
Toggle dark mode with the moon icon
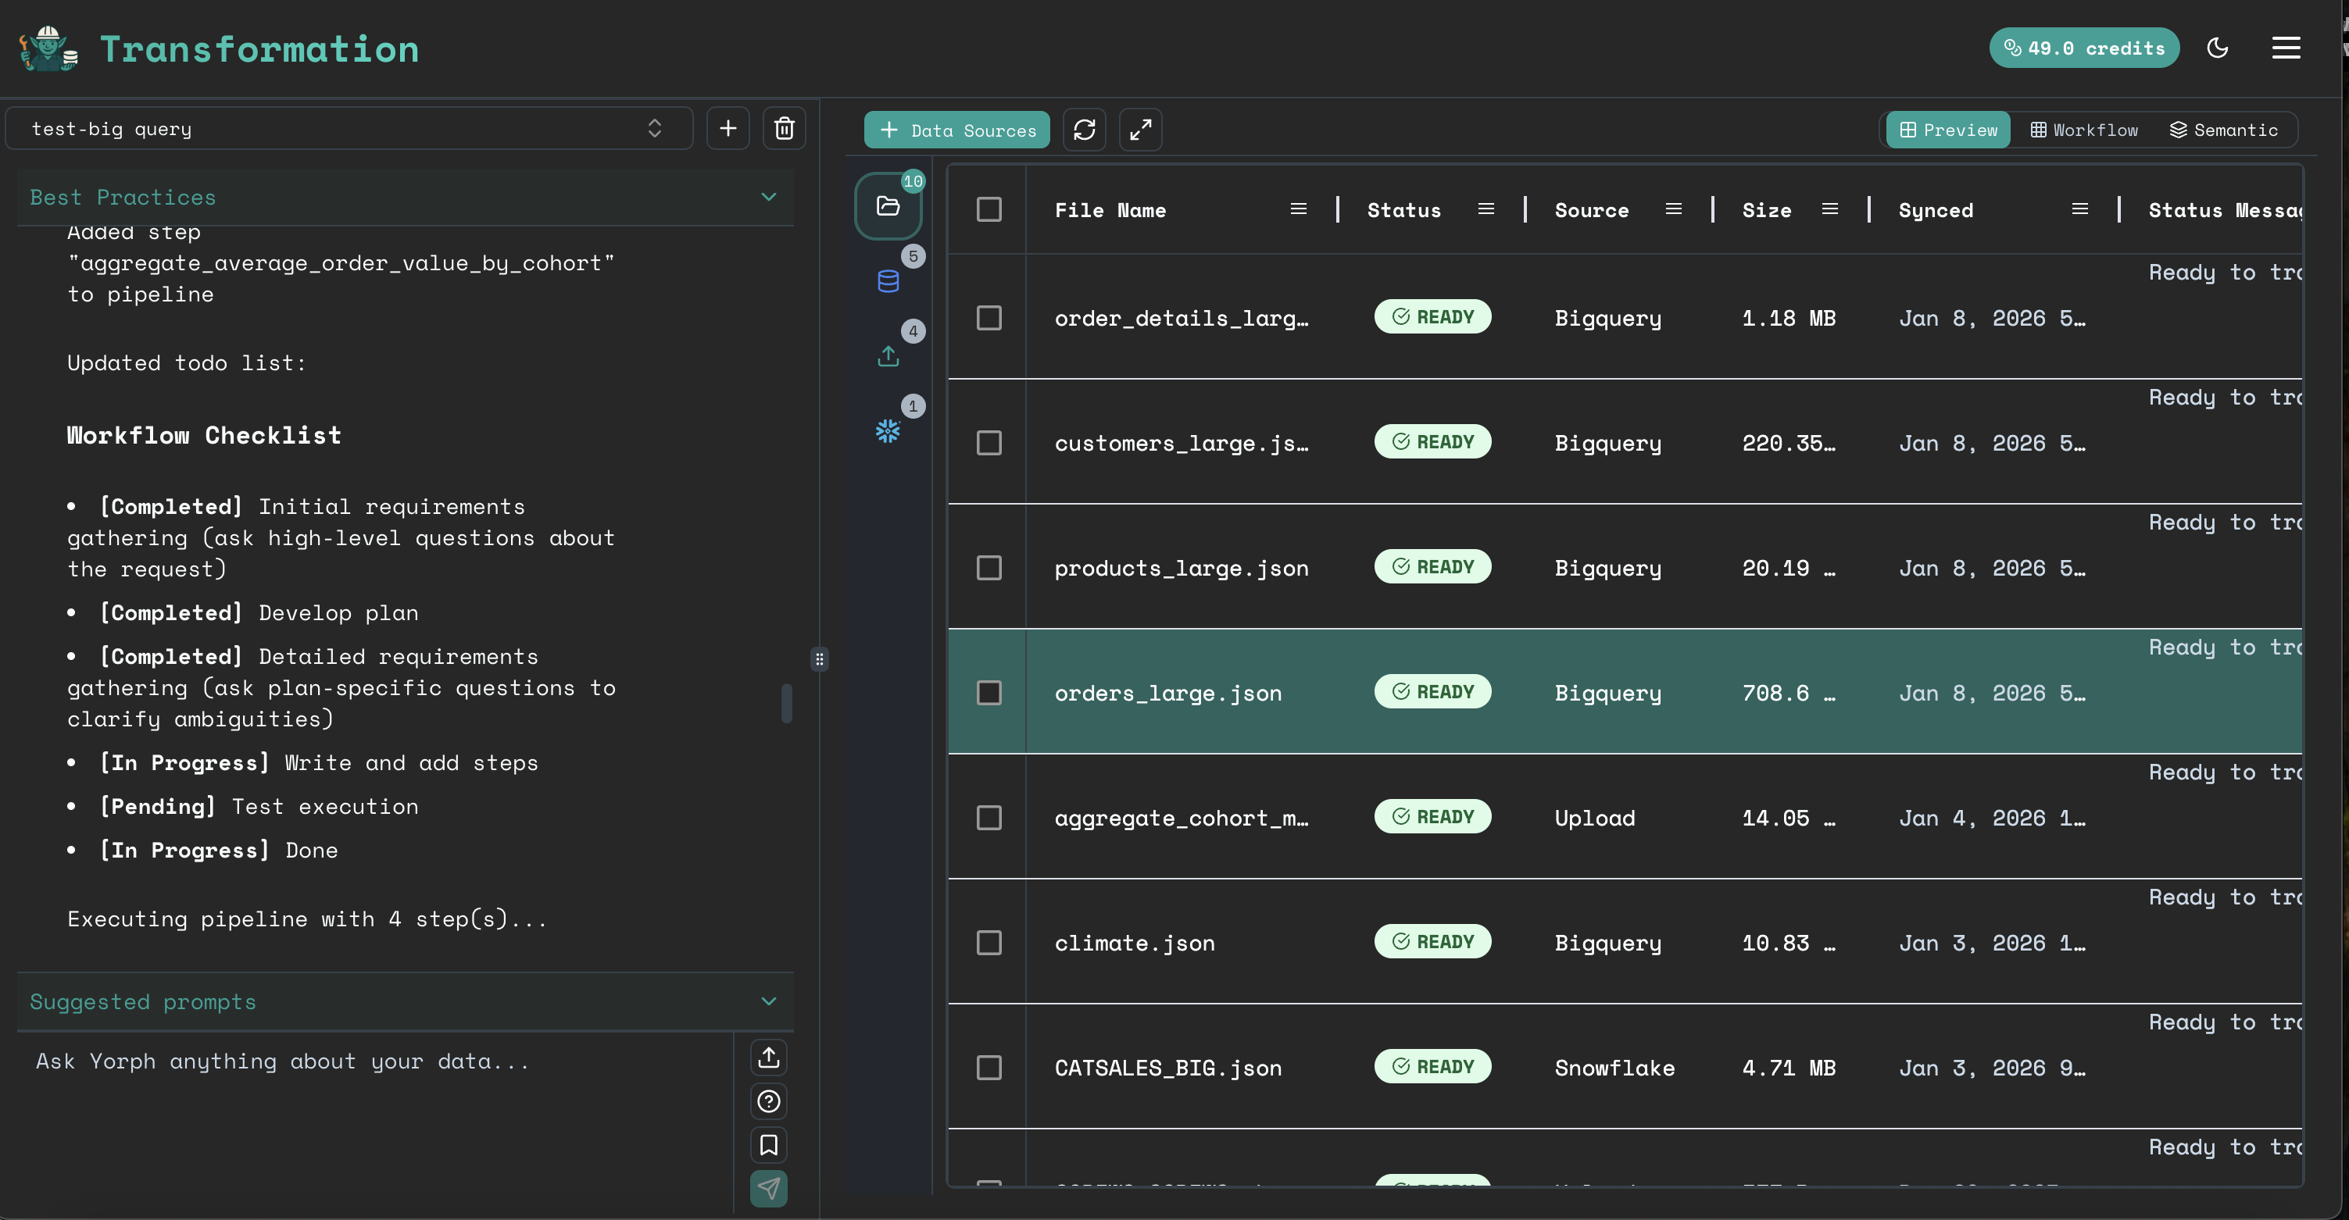click(2218, 48)
